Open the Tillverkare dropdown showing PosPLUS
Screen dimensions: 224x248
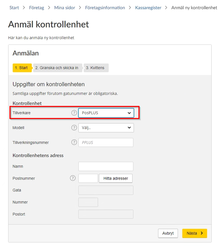click(x=106, y=113)
